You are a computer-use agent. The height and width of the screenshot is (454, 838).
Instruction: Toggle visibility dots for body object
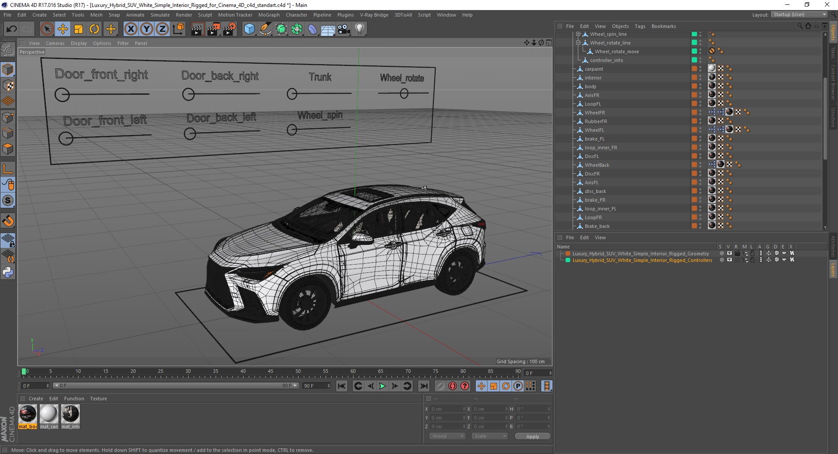pos(700,86)
